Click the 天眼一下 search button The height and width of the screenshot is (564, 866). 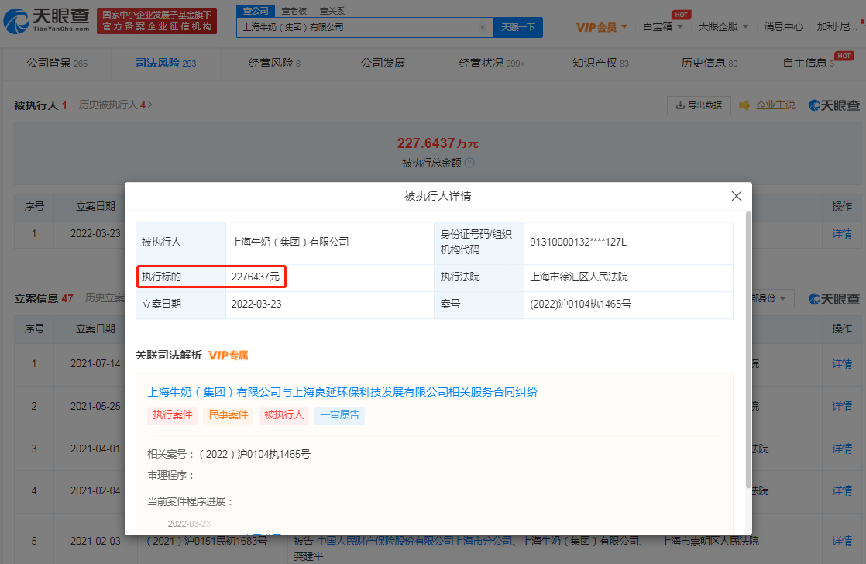pos(518,27)
